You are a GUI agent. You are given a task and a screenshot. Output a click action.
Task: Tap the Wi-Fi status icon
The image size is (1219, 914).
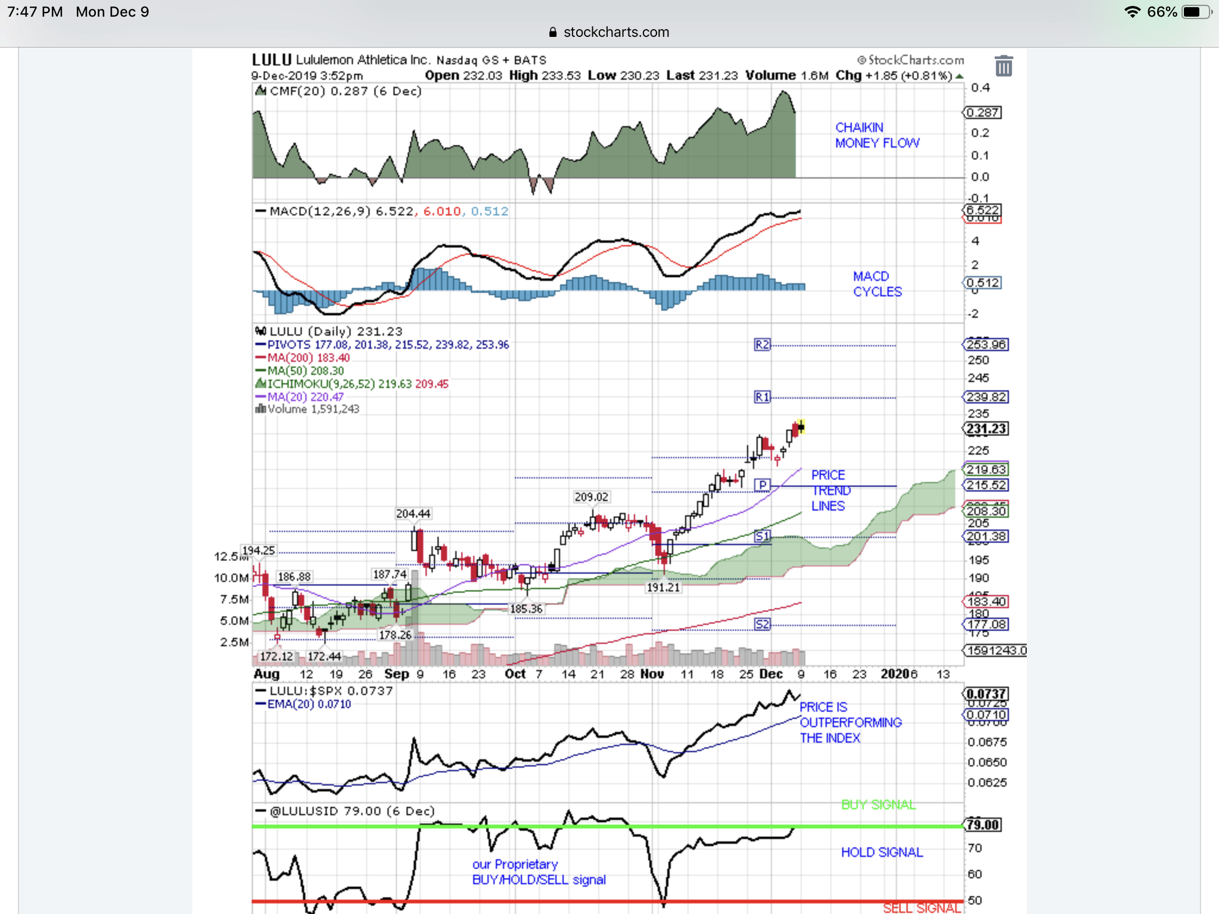coord(1132,12)
